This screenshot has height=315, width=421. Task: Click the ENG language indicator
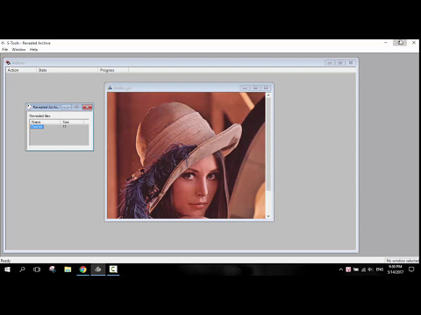point(380,269)
